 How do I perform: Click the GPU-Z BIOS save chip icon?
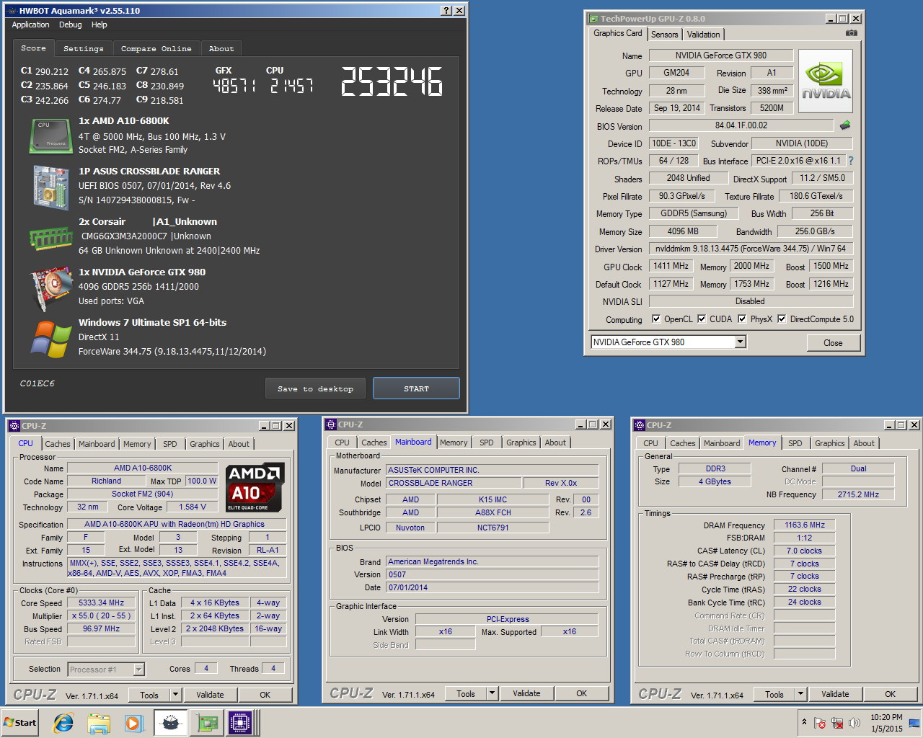pos(845,125)
